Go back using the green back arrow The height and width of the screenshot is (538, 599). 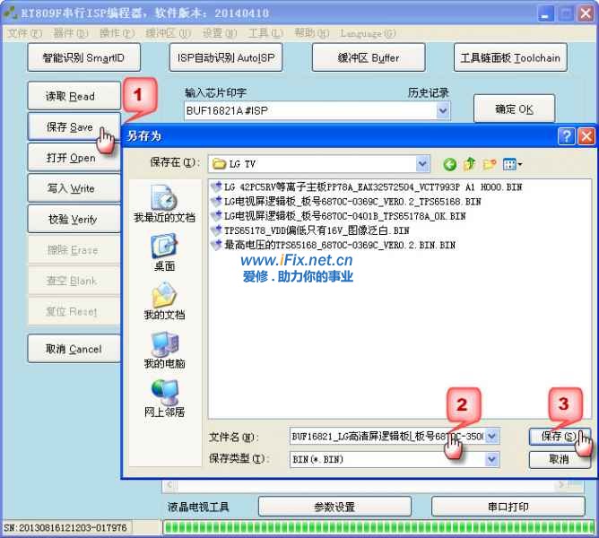pos(449,164)
